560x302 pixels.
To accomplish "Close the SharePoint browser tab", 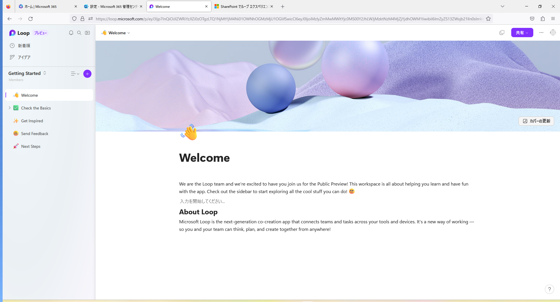I will click(x=272, y=6).
